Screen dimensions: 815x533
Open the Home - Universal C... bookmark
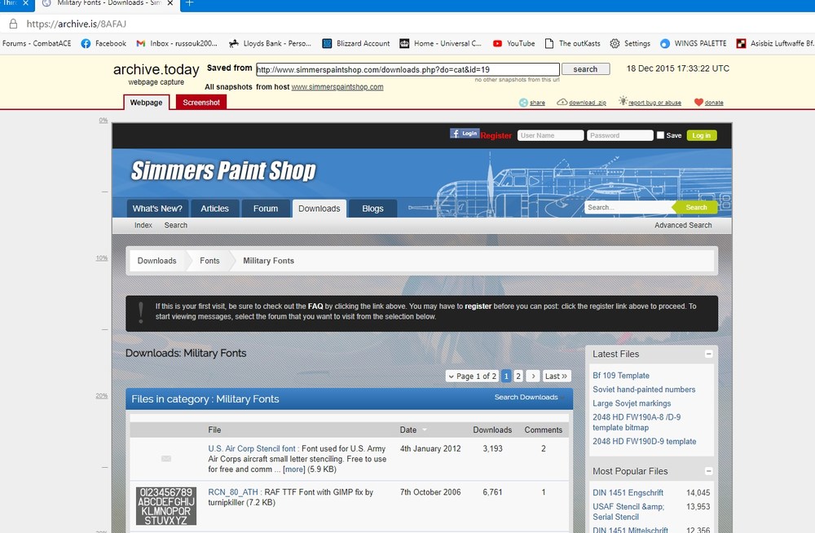(441, 44)
